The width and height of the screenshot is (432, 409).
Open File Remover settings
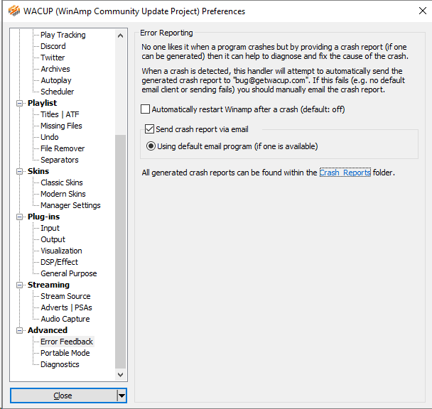point(63,148)
